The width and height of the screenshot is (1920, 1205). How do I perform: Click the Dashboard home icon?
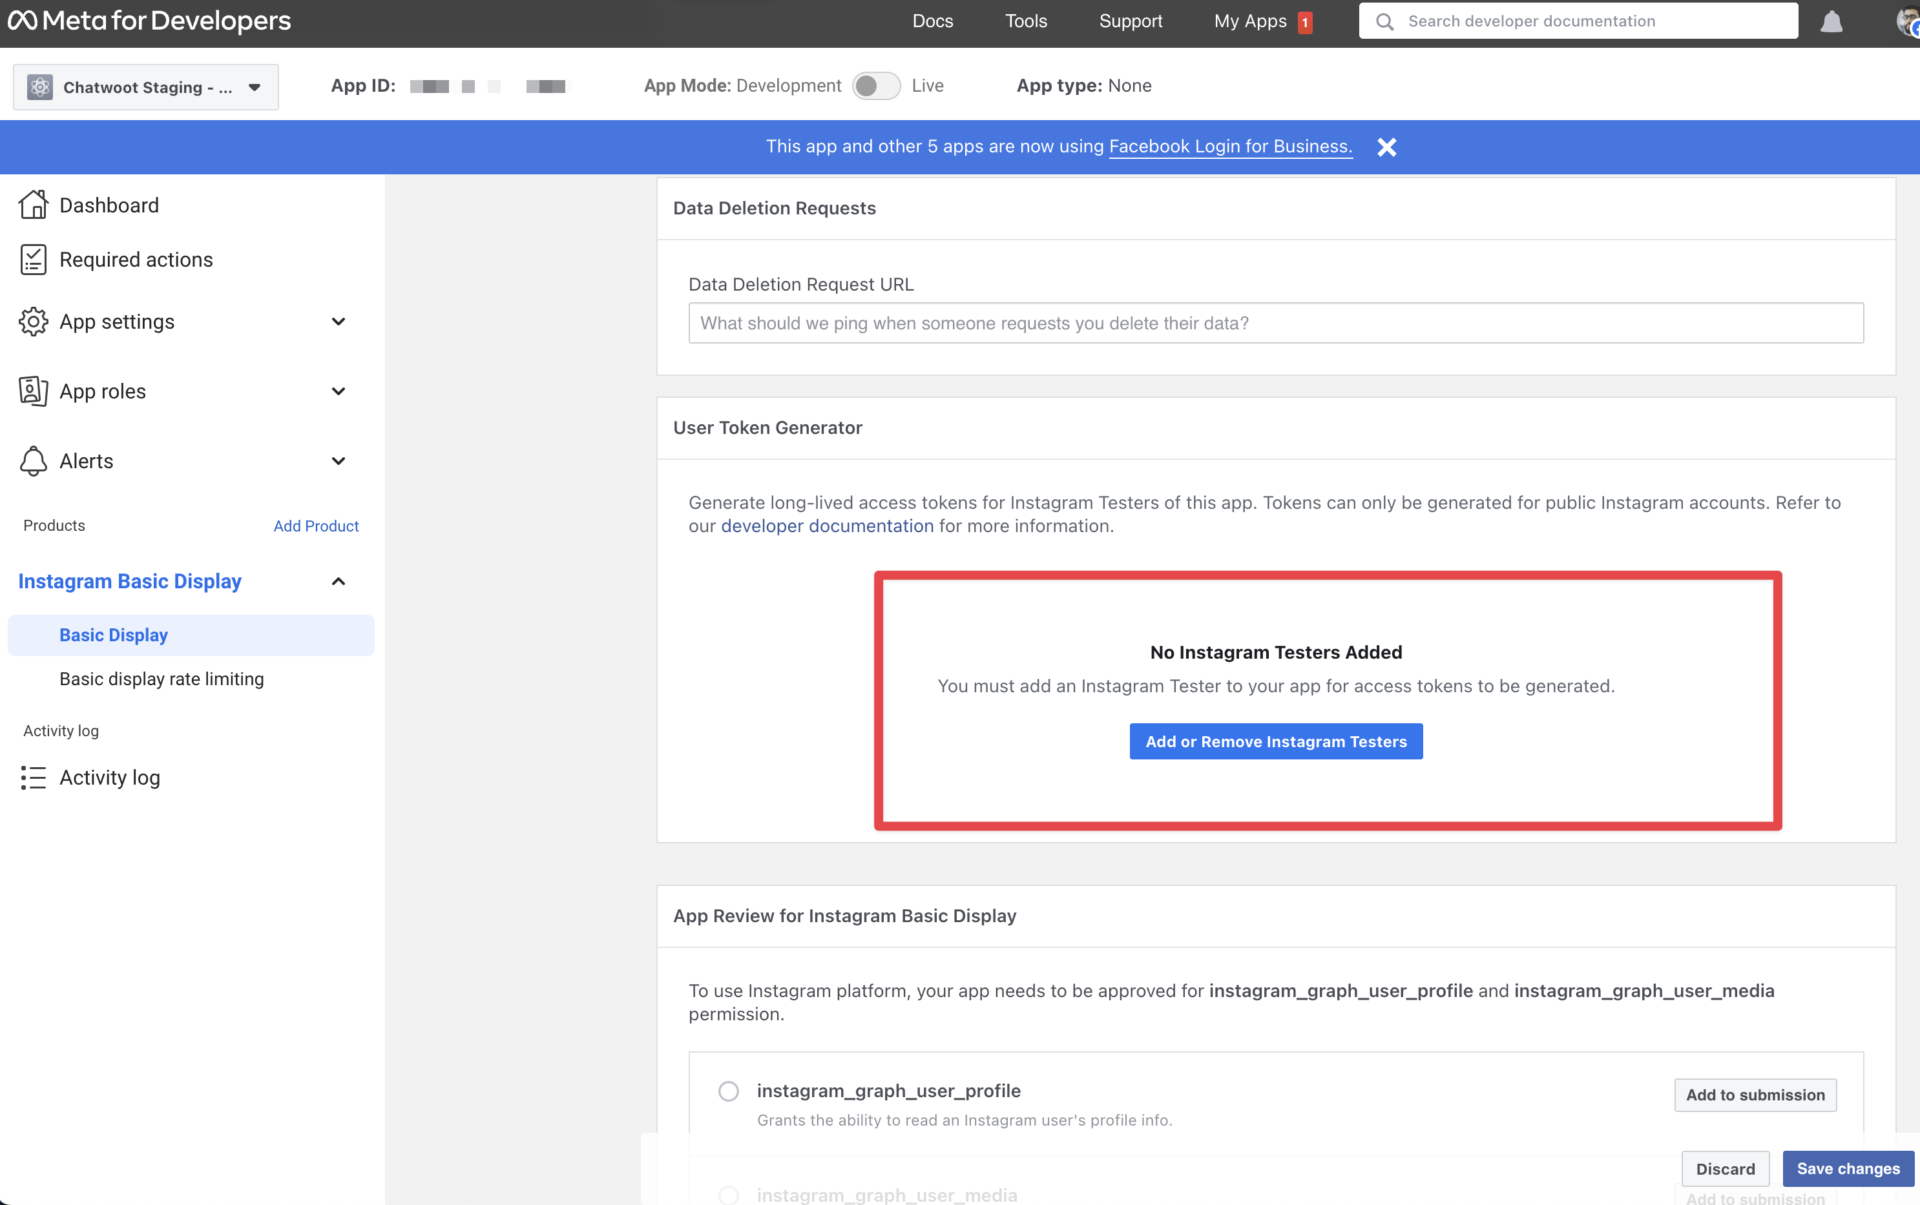[33, 205]
